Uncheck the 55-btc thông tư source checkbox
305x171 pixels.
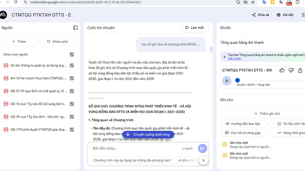click(x=72, y=65)
